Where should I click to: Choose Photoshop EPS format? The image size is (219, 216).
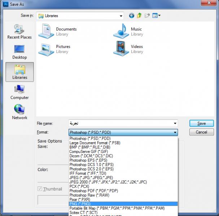[x=123, y=160]
